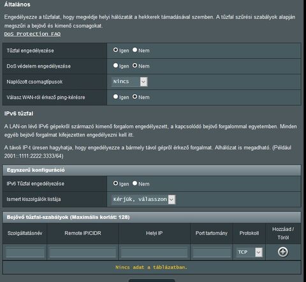Choose Igen for WAN ping-kérésre válasz
306x282 pixels.
115,97
